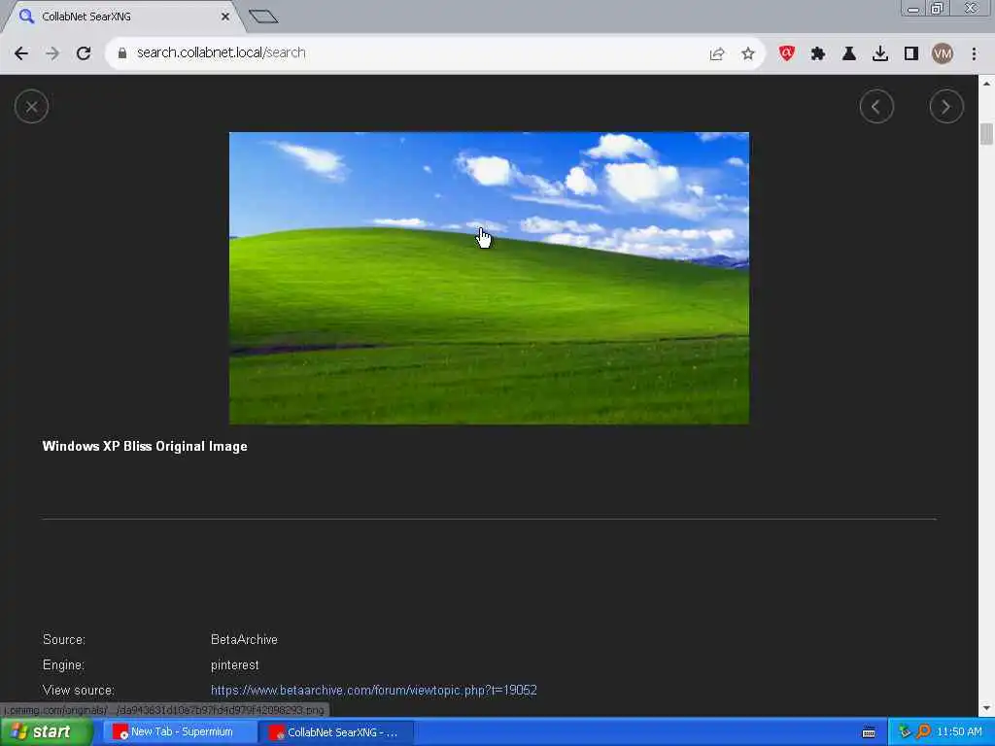
Task: Toggle the browser side panel
Action: coord(911,53)
